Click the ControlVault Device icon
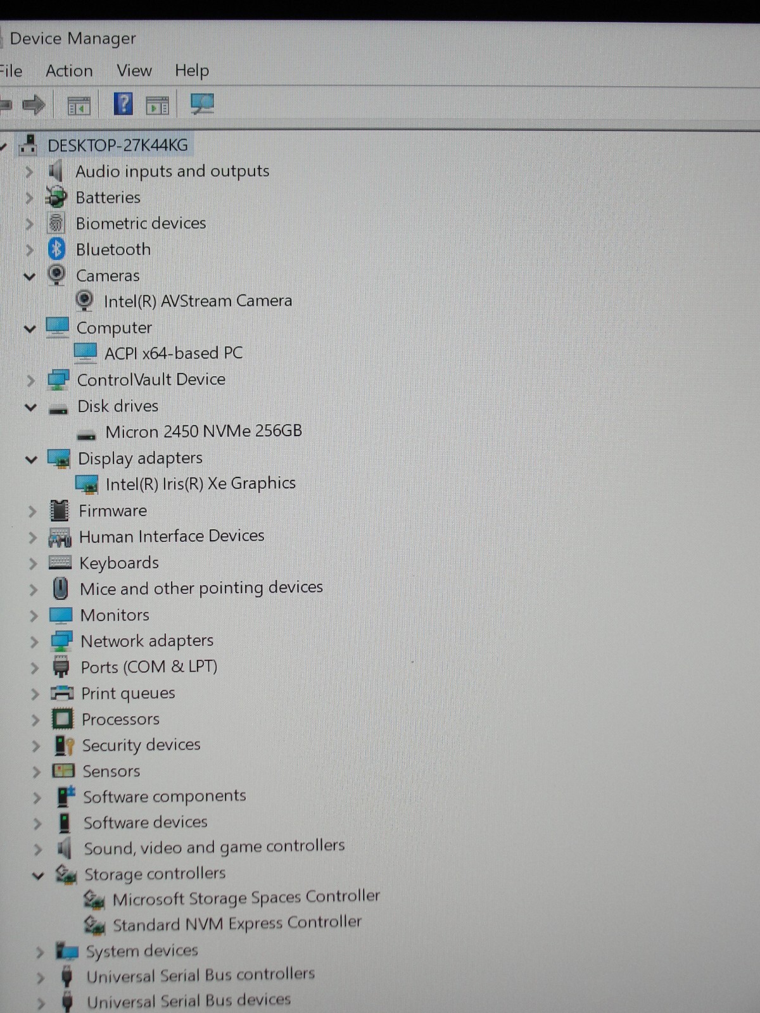Viewport: 760px width, 1013px height. (x=58, y=379)
